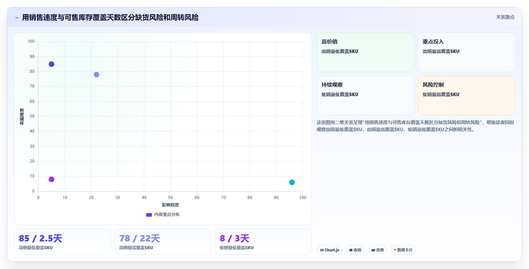Image resolution: width=529 pixels, height=269 pixels.
Task: Select the 78 / 22天 metric card
Action: 163,242
